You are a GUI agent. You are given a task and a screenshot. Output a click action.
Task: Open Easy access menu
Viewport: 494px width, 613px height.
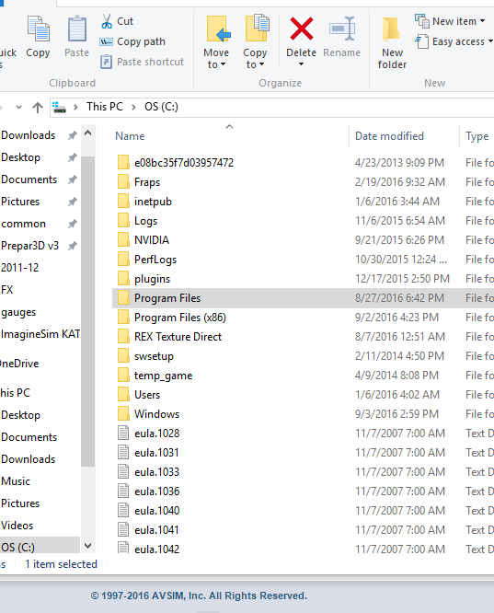[x=454, y=41]
